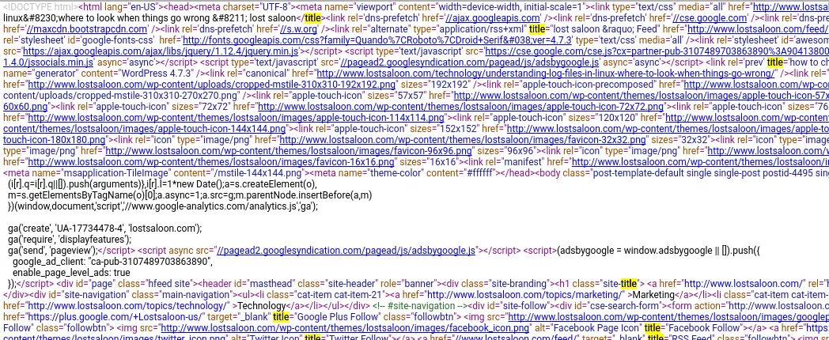
Task: Select the text 'Marketing' after the anchor tag
Action: pyautogui.click(x=653, y=296)
